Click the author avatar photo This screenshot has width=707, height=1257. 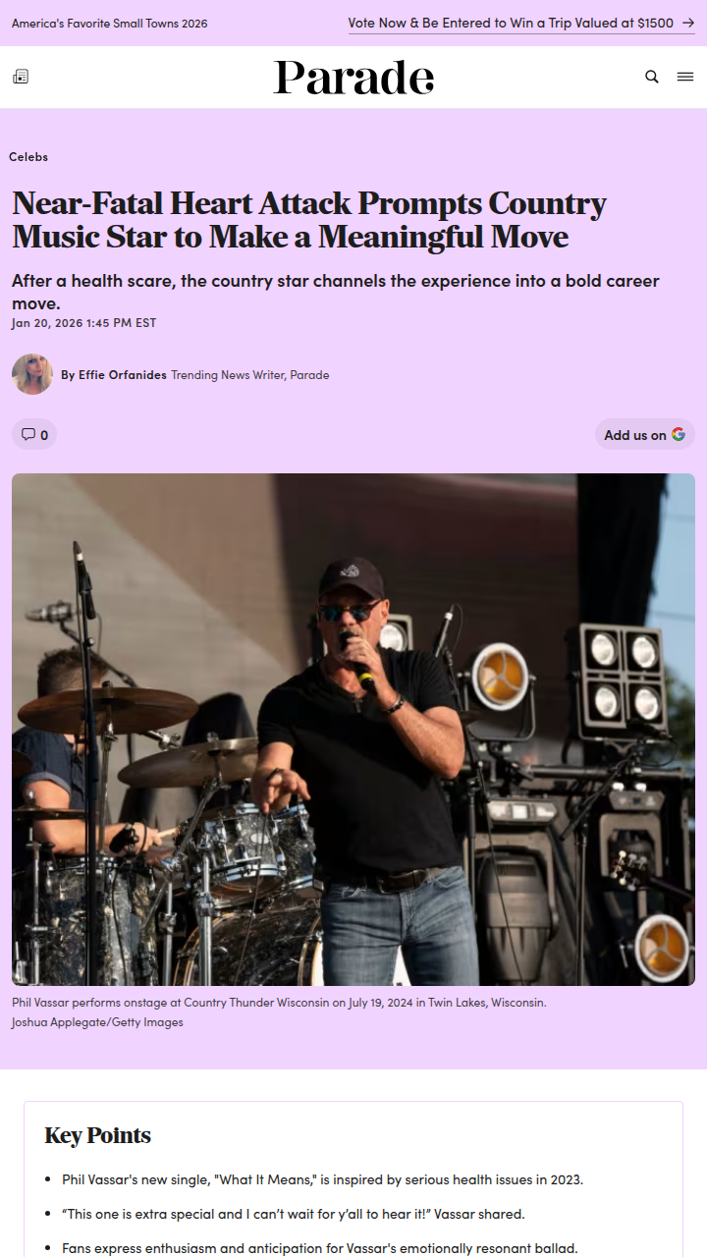32,374
